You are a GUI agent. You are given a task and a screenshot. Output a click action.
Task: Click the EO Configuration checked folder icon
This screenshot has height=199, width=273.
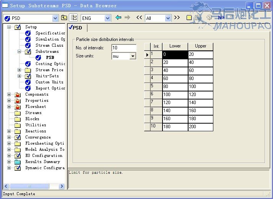pyautogui.click(x=18, y=156)
